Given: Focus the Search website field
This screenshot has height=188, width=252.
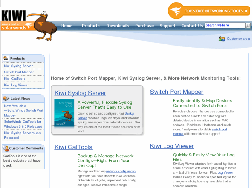Looking at the screenshot, I should [225, 25].
